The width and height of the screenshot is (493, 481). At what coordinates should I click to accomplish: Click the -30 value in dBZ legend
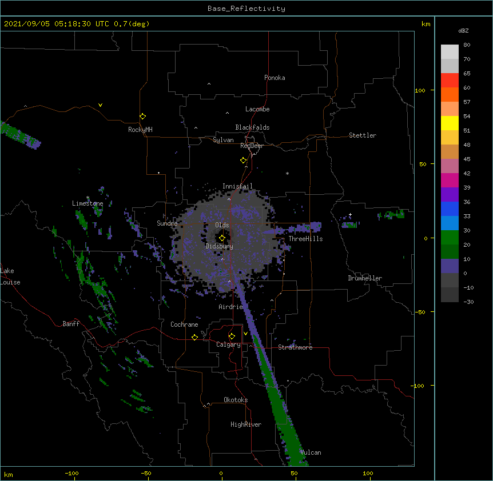468,302
